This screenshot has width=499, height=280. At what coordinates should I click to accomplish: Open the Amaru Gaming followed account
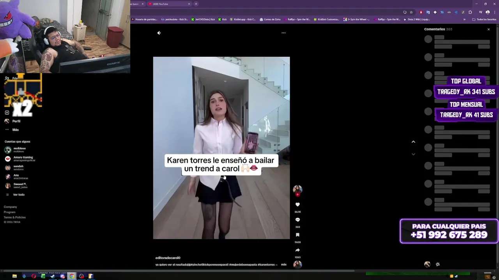(x=19, y=159)
